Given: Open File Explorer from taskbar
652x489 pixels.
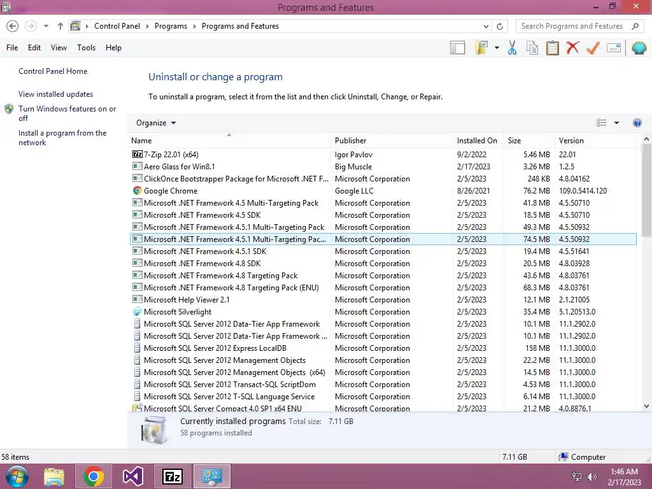Looking at the screenshot, I should click(x=55, y=476).
